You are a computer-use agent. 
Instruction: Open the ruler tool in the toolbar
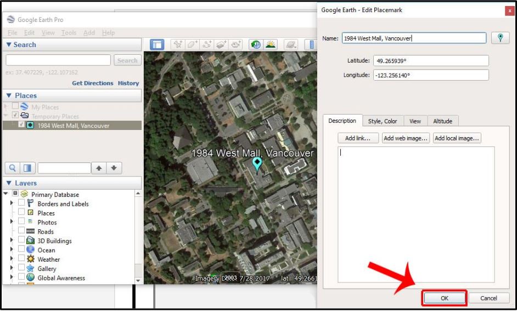pyautogui.click(x=311, y=44)
